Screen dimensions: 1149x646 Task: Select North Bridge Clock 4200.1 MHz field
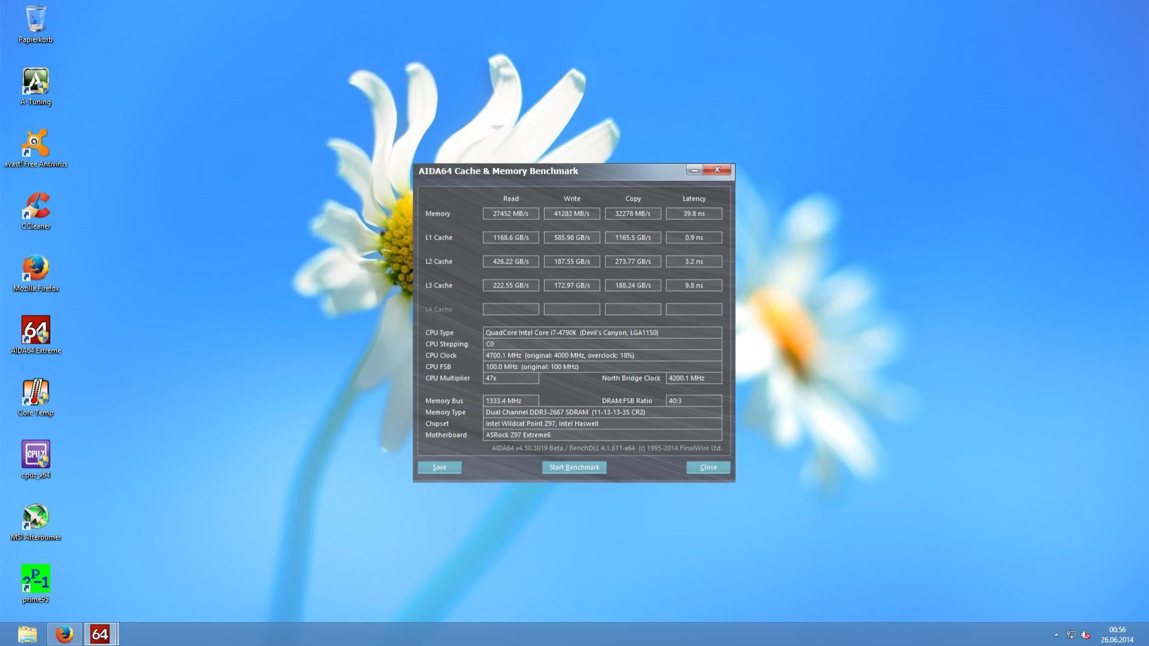coord(694,378)
